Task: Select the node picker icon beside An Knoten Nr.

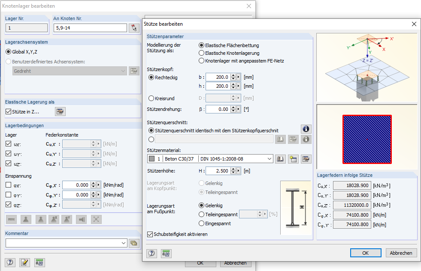Action: (x=133, y=27)
